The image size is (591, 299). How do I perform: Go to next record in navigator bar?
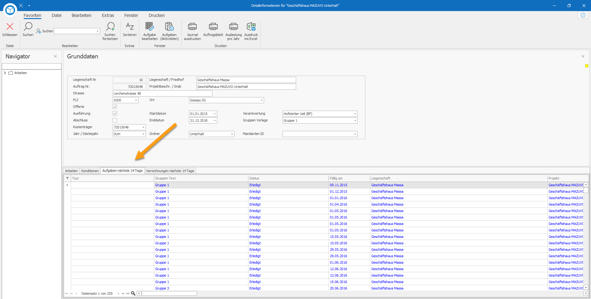point(119,293)
